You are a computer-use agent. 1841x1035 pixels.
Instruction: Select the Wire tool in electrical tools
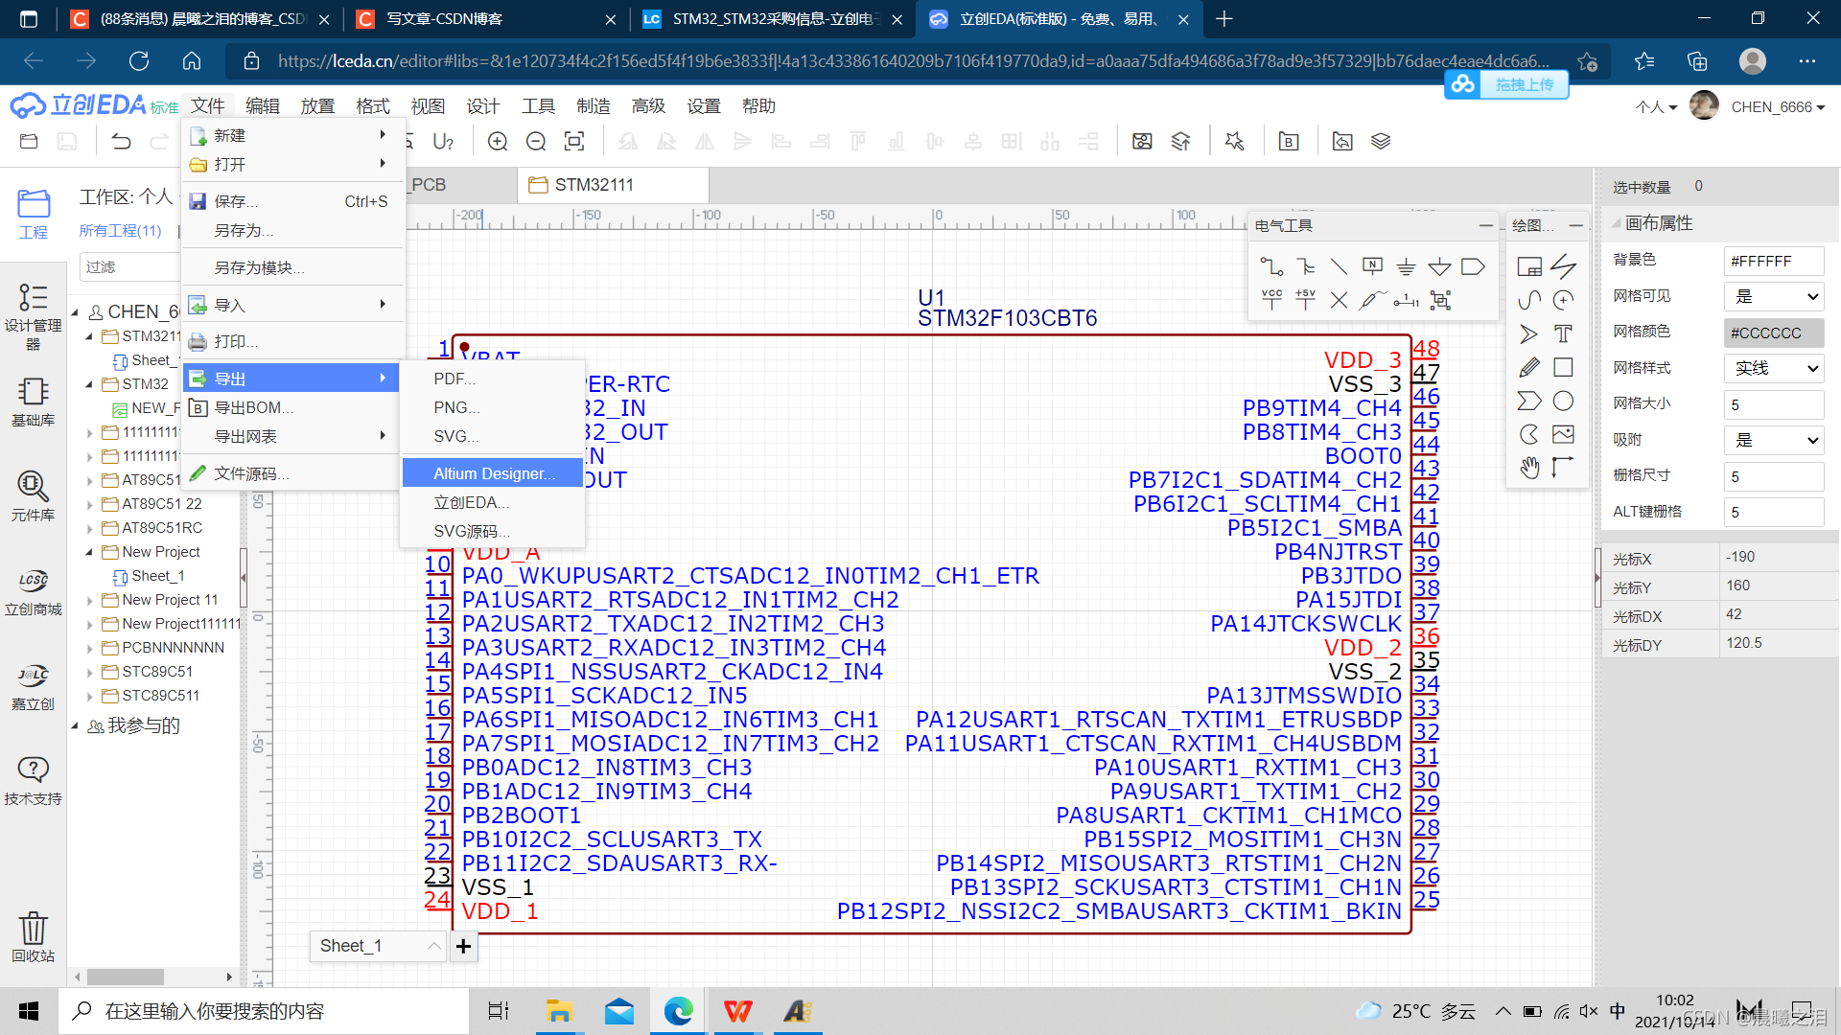(x=1271, y=266)
